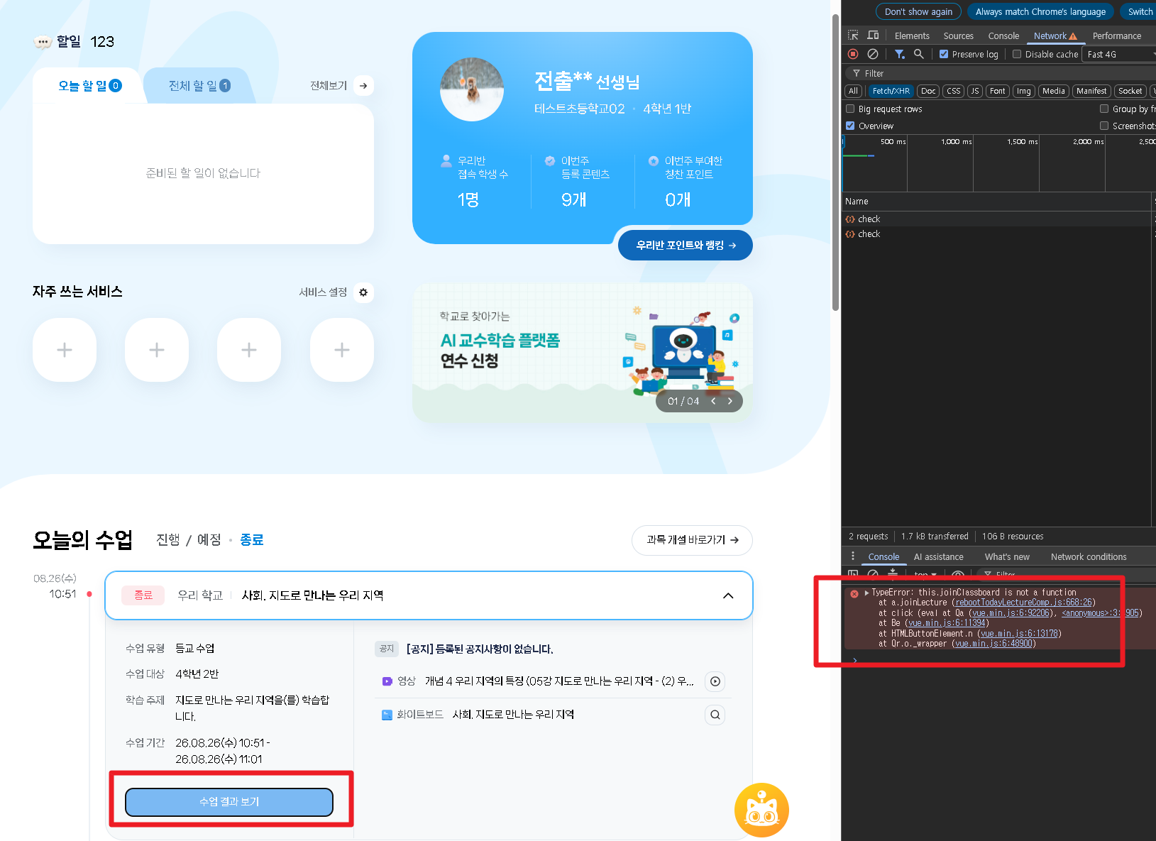Viewport: 1156px width, 841px height.
Task: Toggle the network filter funnel icon
Action: [899, 54]
